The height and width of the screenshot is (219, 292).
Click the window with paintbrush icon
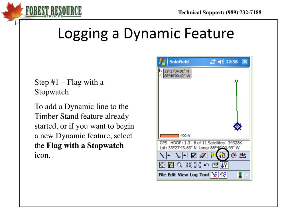(x=215, y=165)
